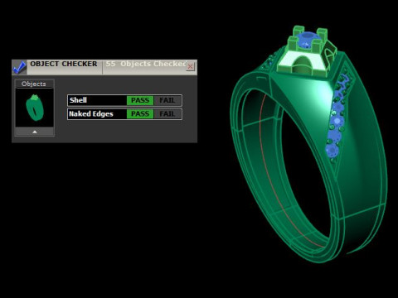Click the OBJECT CHECKER title
This screenshot has height=298, width=398.
[x=64, y=64]
